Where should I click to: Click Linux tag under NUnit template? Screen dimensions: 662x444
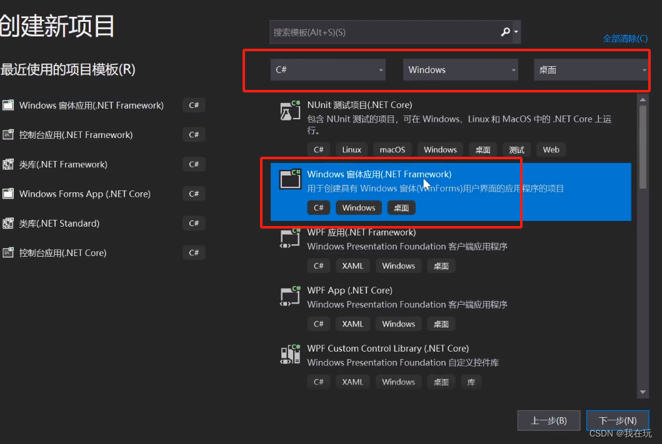(x=352, y=150)
